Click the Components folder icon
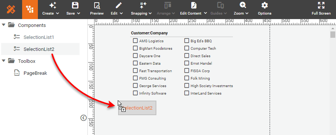The width and height of the screenshot is (336, 135). coord(11,25)
